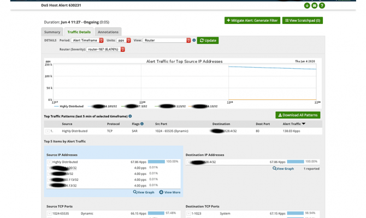The image size is (366, 218).
Task: Open the Period Alert Timeframe dropdown
Action: point(87,40)
